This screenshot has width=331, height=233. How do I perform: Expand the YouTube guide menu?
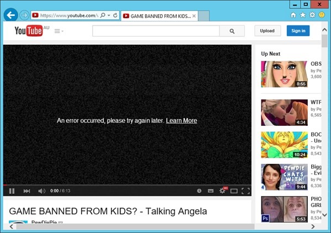click(x=58, y=31)
